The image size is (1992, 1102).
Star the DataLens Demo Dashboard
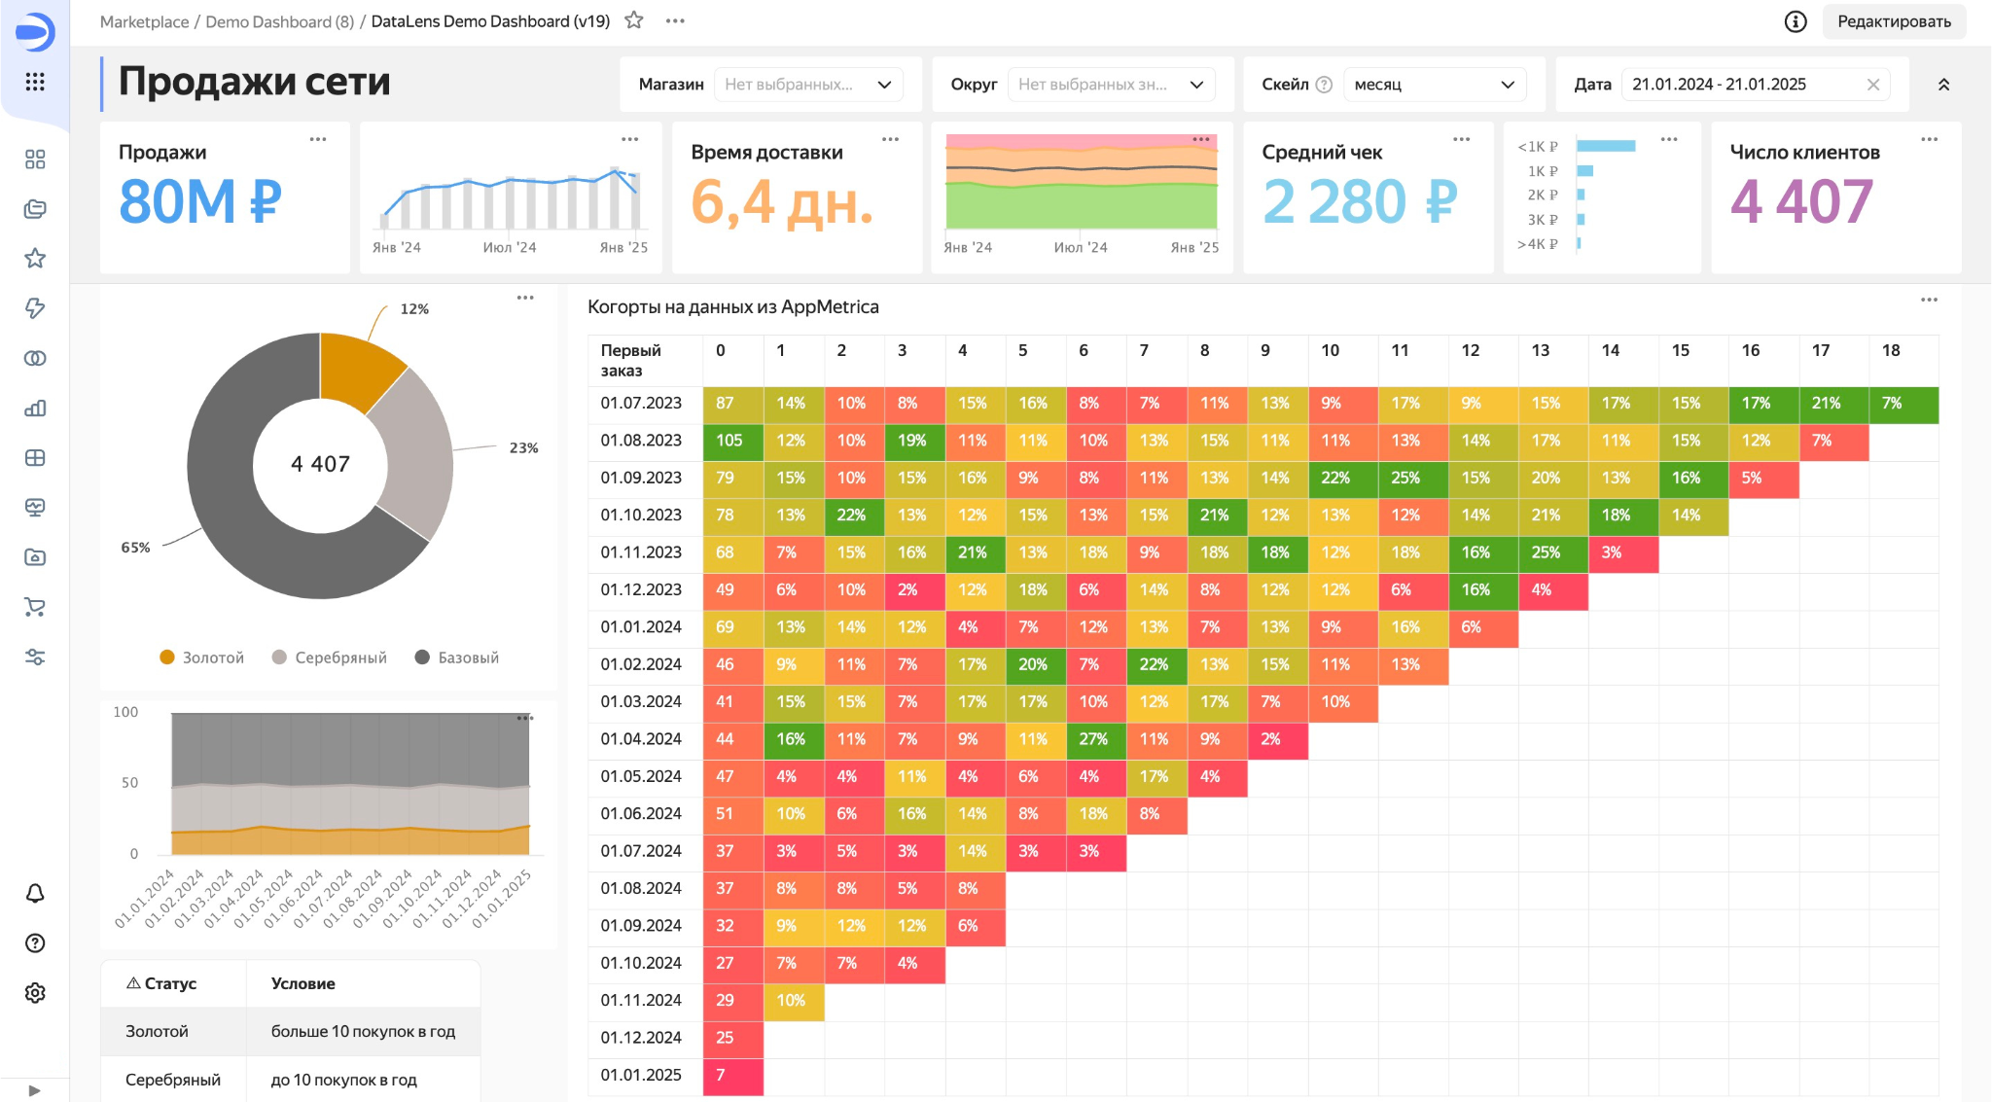[634, 20]
